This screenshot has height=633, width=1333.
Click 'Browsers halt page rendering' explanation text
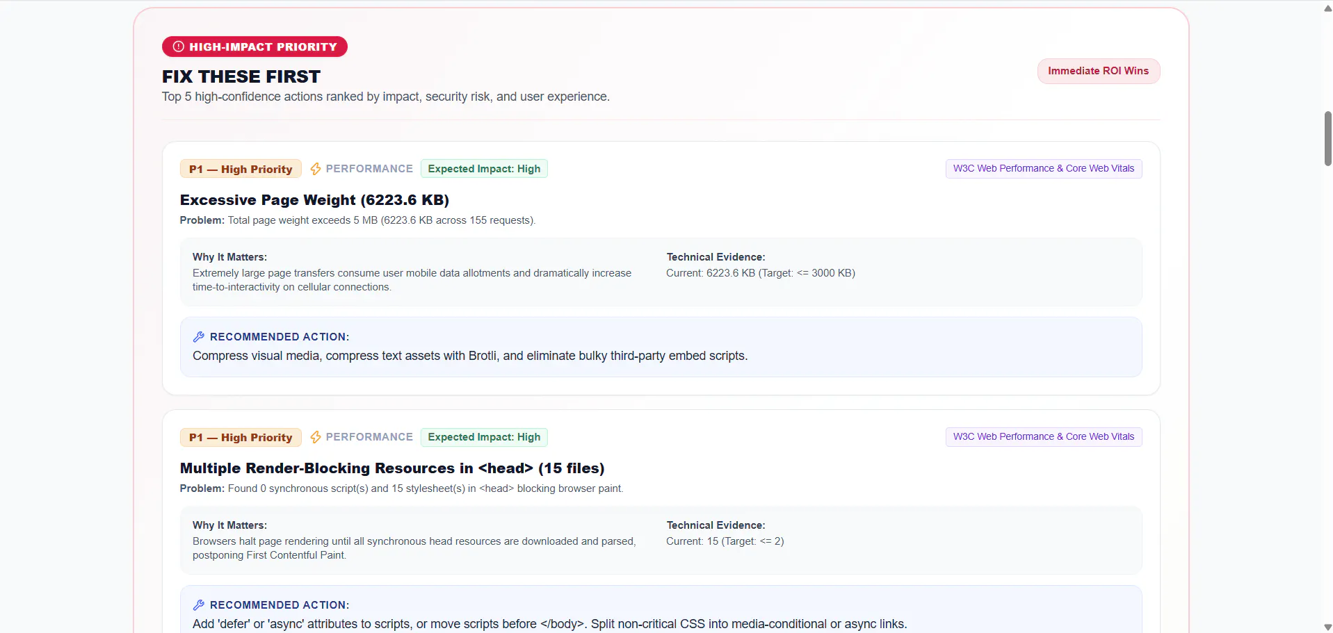[414, 548]
